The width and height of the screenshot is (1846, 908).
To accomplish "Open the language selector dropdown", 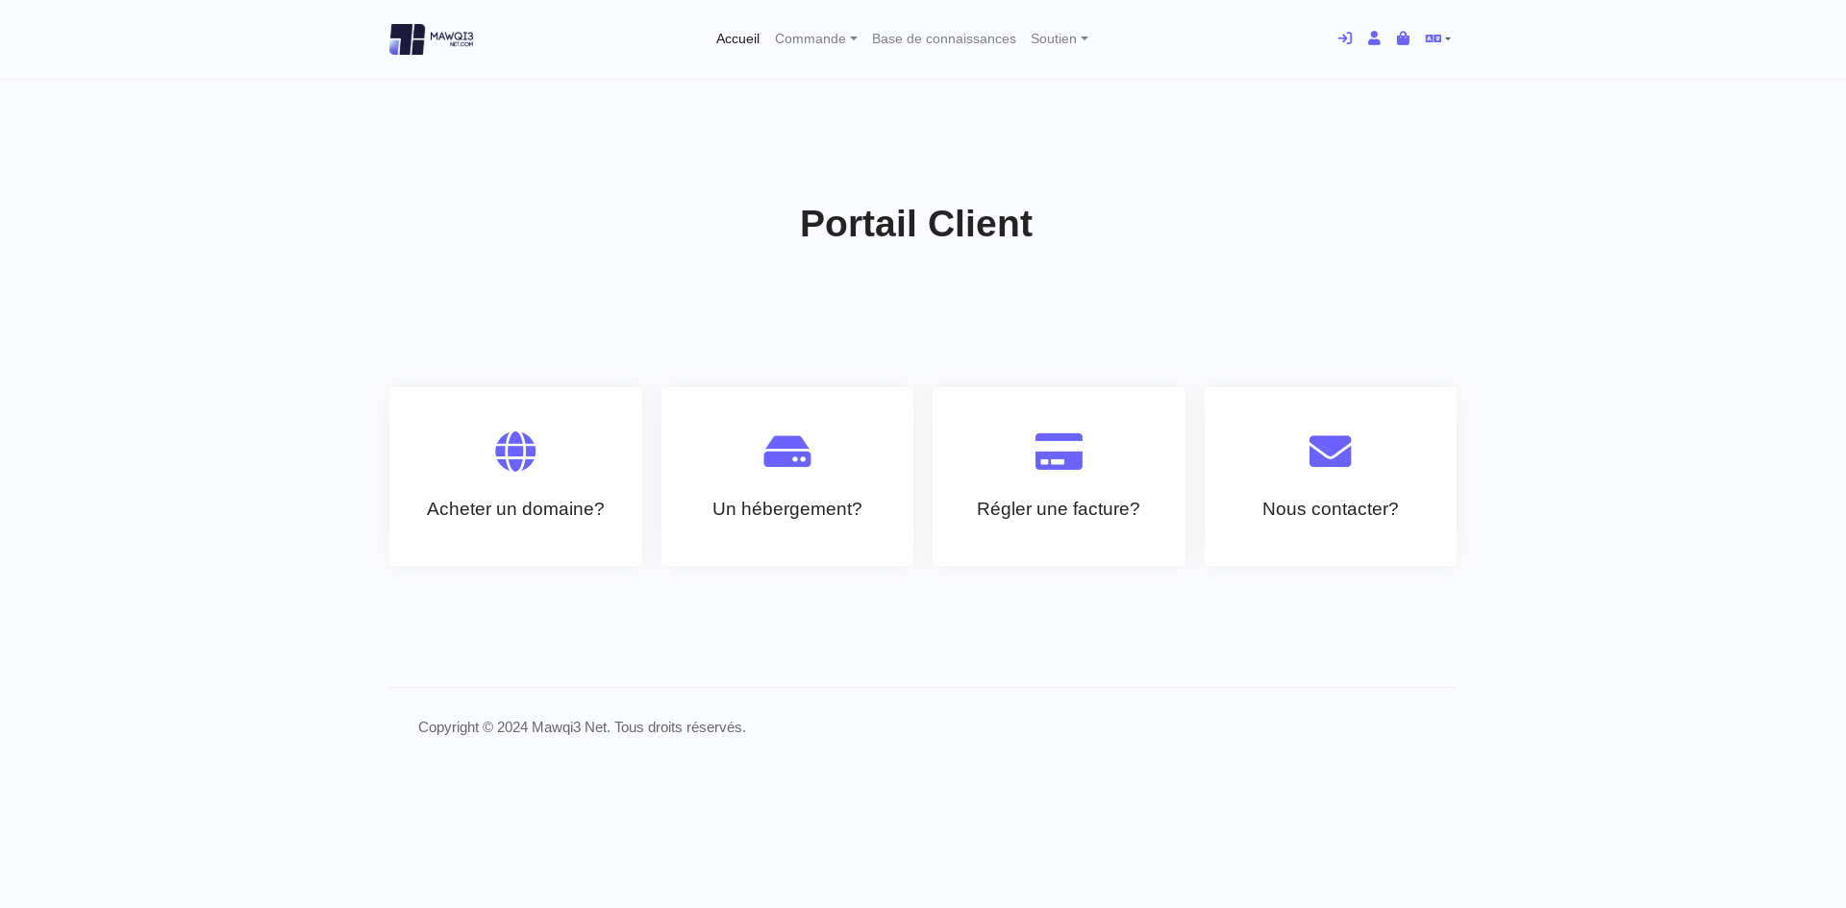I will (x=1434, y=38).
